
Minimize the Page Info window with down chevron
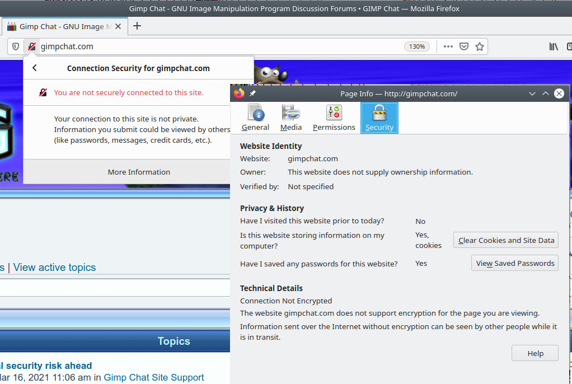point(532,93)
